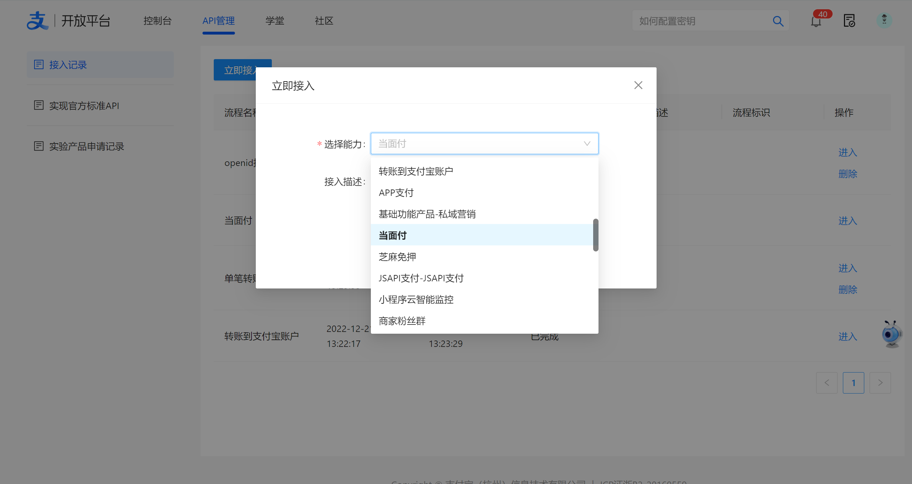Select page 1 in pagination
Viewport: 912px width, 484px height.
click(853, 383)
